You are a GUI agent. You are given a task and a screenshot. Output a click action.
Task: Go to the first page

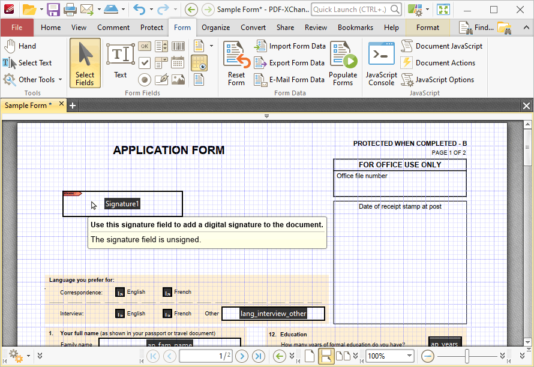(x=153, y=356)
